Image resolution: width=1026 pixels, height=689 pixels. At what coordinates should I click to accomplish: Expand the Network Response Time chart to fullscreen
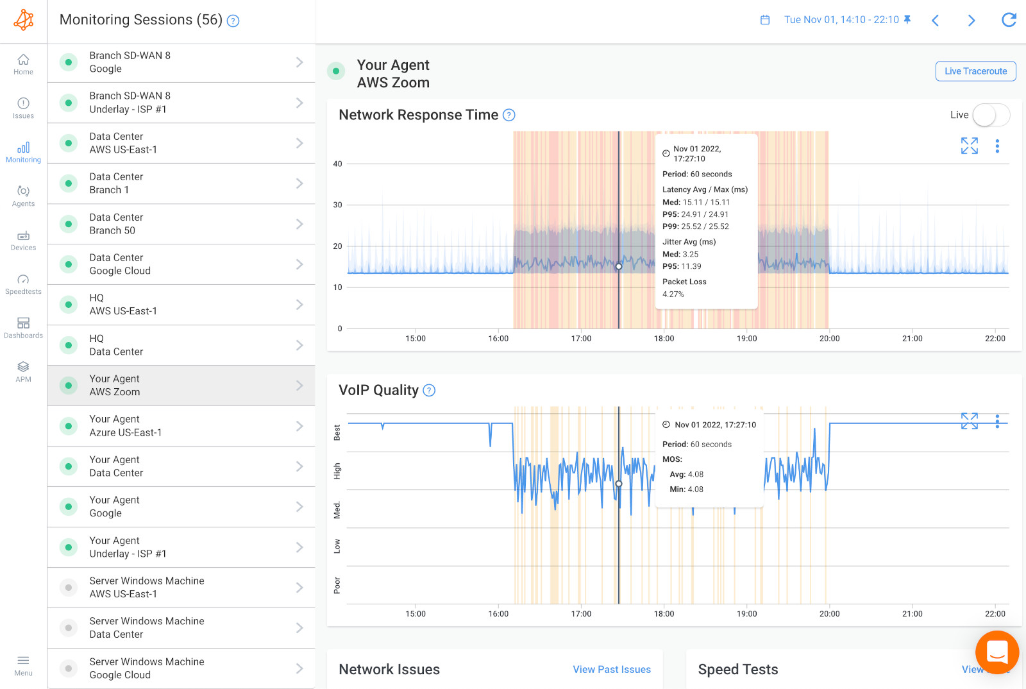click(969, 146)
